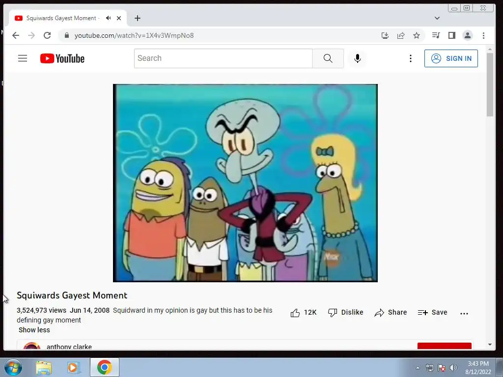Open system tray volume icon
The width and height of the screenshot is (503, 377).
[x=453, y=368]
